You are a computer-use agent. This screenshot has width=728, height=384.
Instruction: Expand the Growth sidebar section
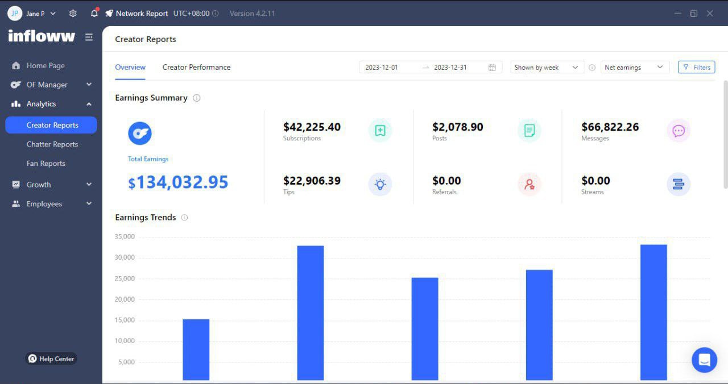tap(51, 185)
